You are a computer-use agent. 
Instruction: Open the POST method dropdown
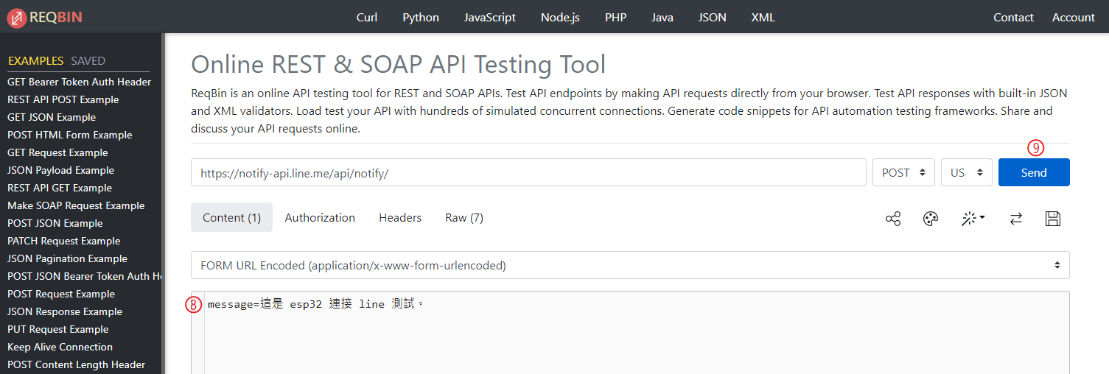click(903, 172)
